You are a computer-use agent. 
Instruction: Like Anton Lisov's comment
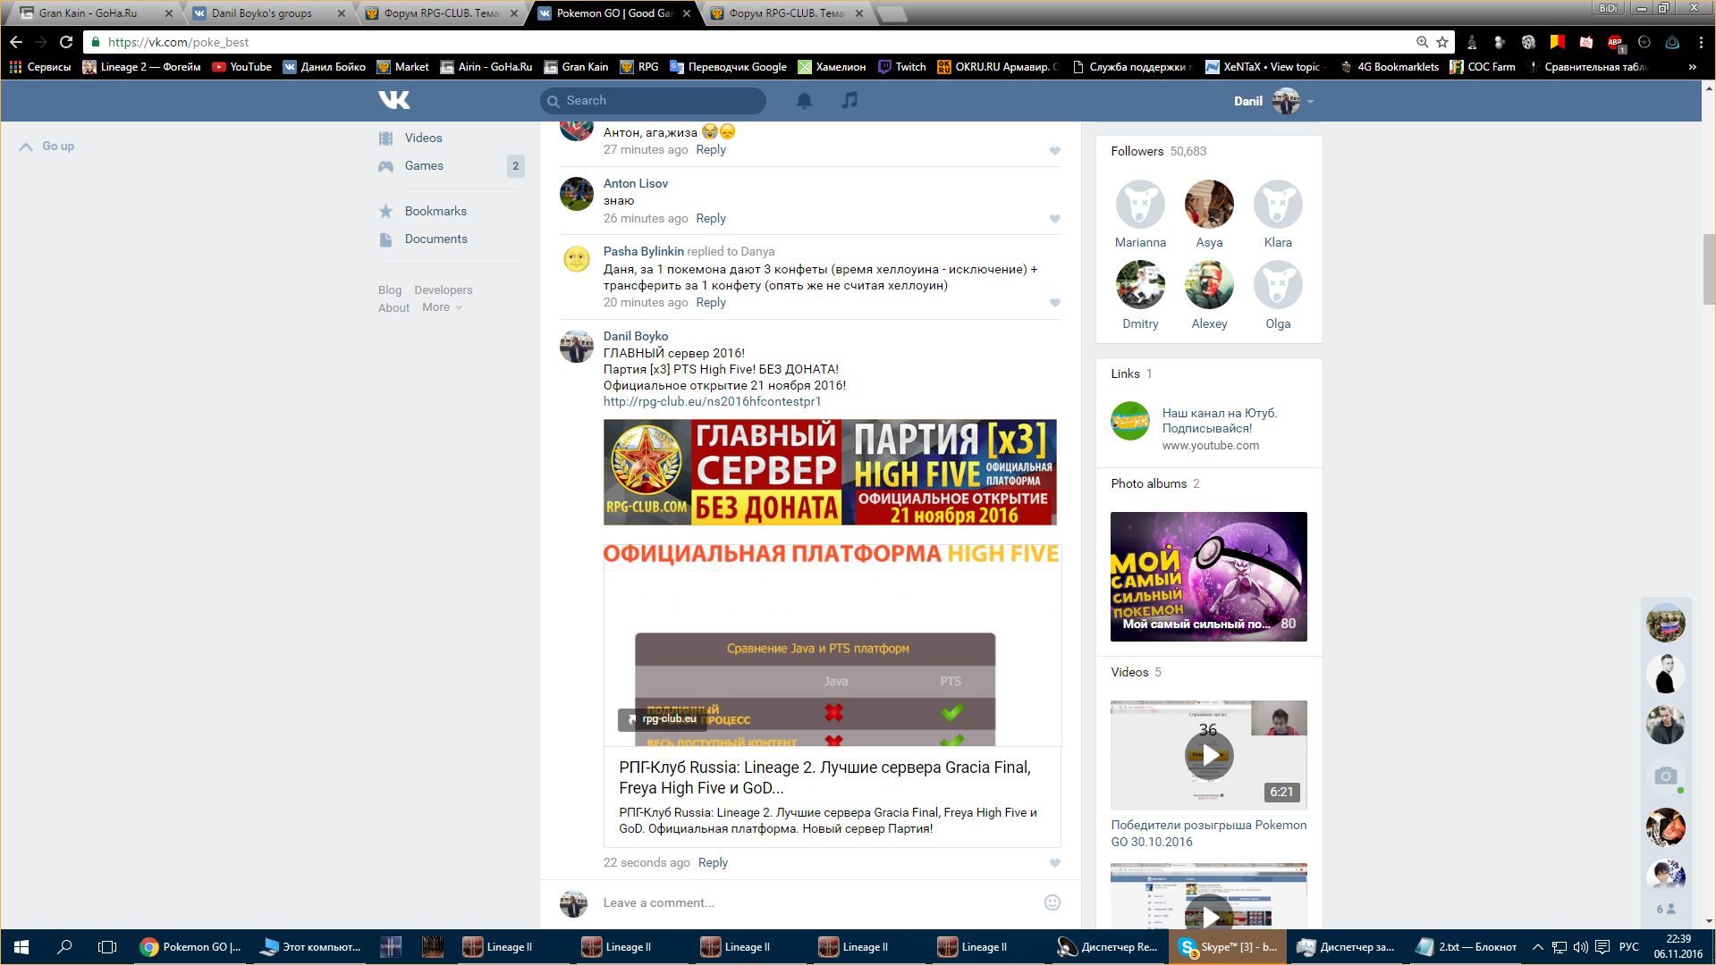1055,219
